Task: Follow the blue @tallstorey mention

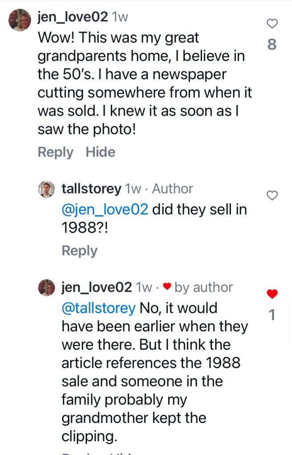Action: pos(98,308)
